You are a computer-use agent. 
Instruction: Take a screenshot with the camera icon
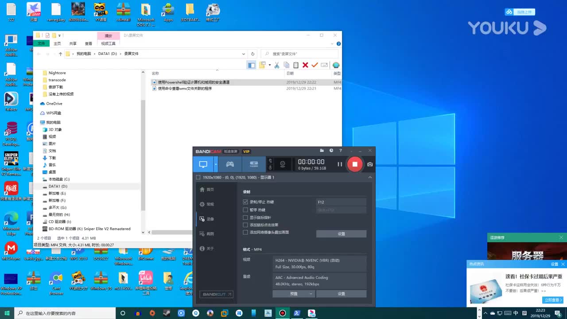click(x=370, y=164)
